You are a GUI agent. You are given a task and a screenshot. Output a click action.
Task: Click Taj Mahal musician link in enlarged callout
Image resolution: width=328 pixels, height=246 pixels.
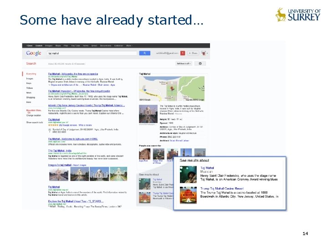(207, 168)
